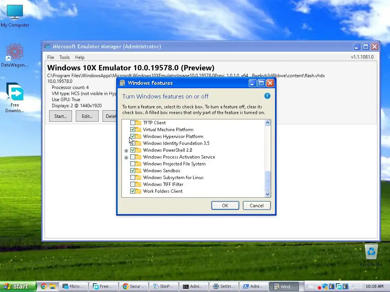This screenshot has width=390, height=292.
Task: Switch to the SkinP... taskbar button
Action: [163, 286]
